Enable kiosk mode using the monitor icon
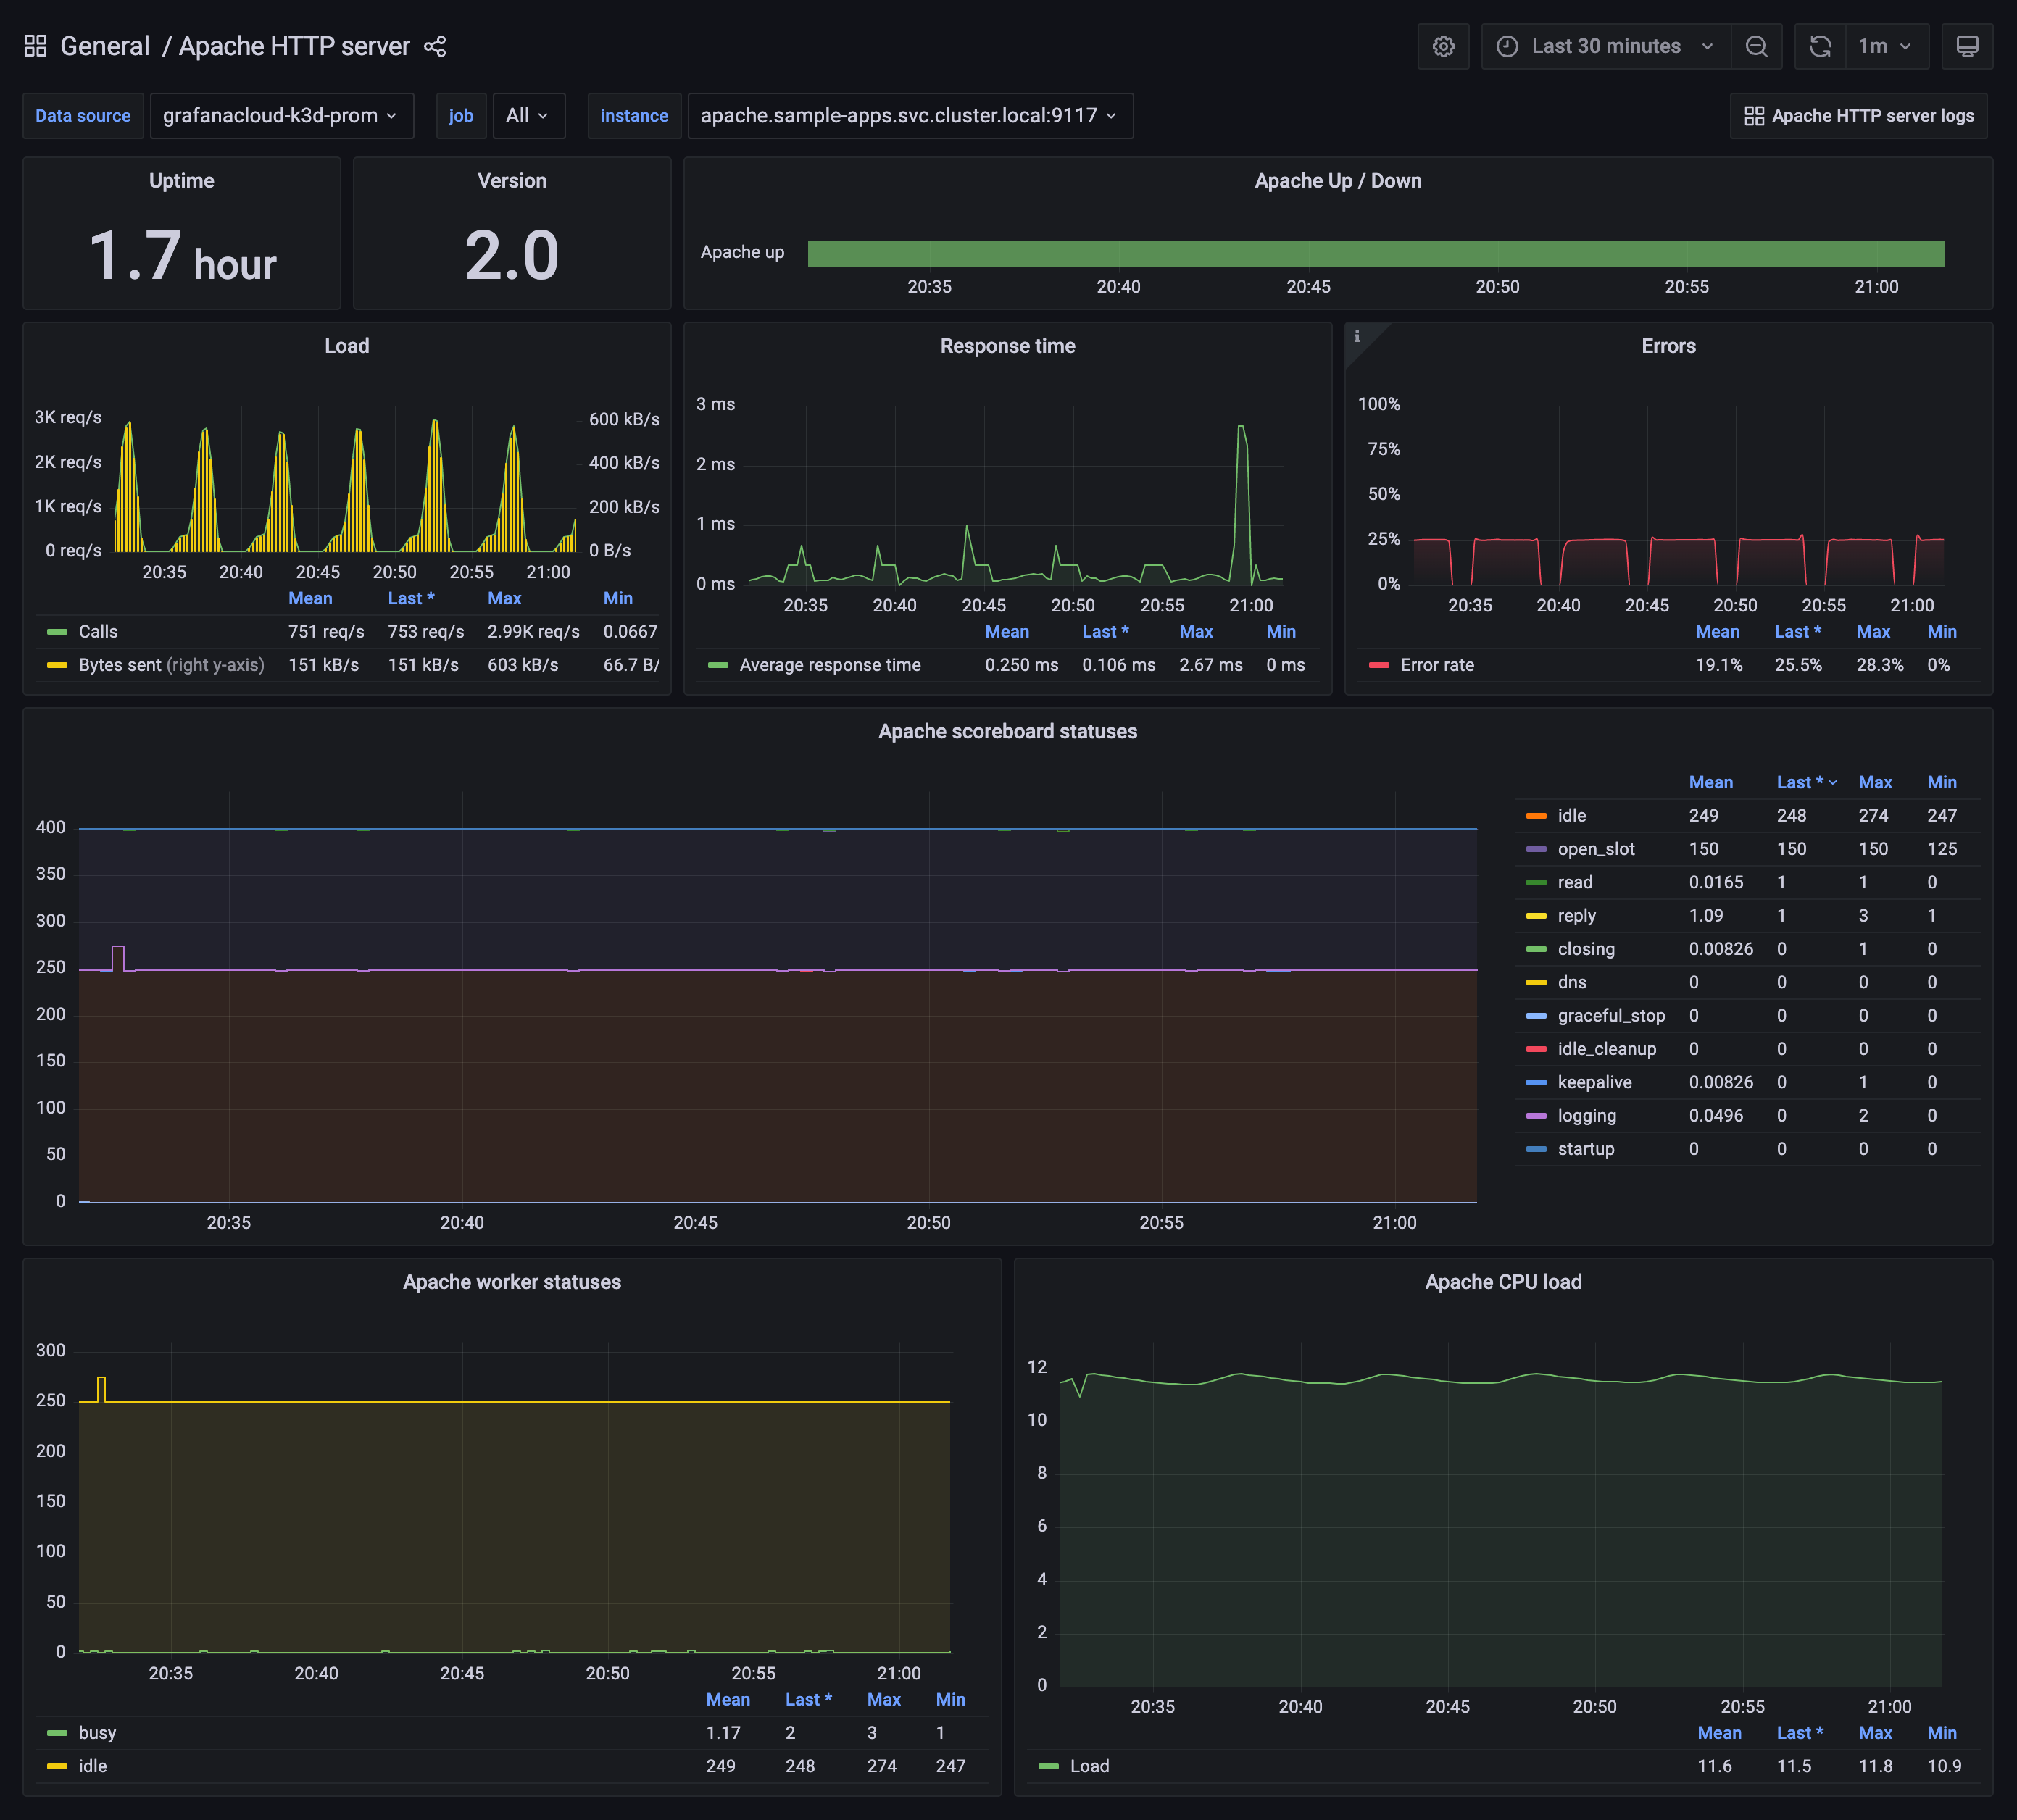This screenshot has height=1820, width=2017. tap(1967, 46)
